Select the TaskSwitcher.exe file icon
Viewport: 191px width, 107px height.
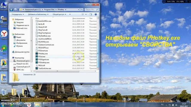pos(37,68)
